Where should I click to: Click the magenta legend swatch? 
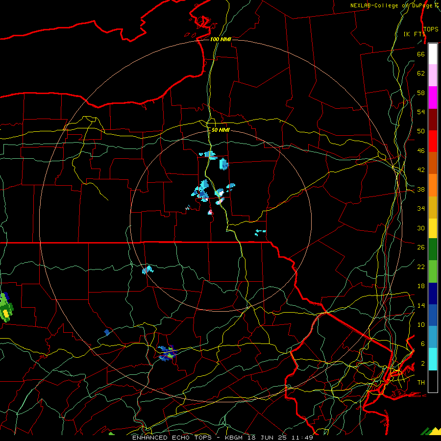433,98
